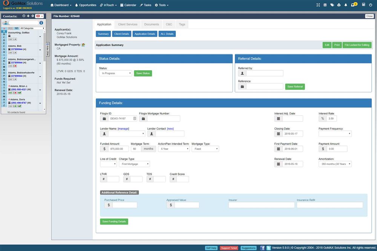This screenshot has height=251, width=377.
Task: Click the Interest Adj. Date calendar icon
Action: click(x=279, y=119)
